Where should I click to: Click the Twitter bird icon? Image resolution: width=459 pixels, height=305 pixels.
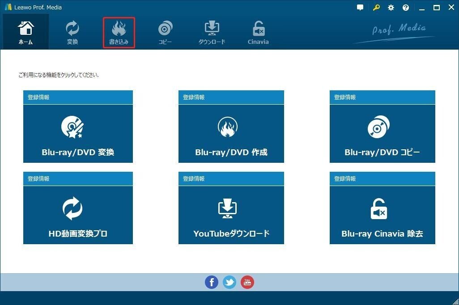pos(229,282)
